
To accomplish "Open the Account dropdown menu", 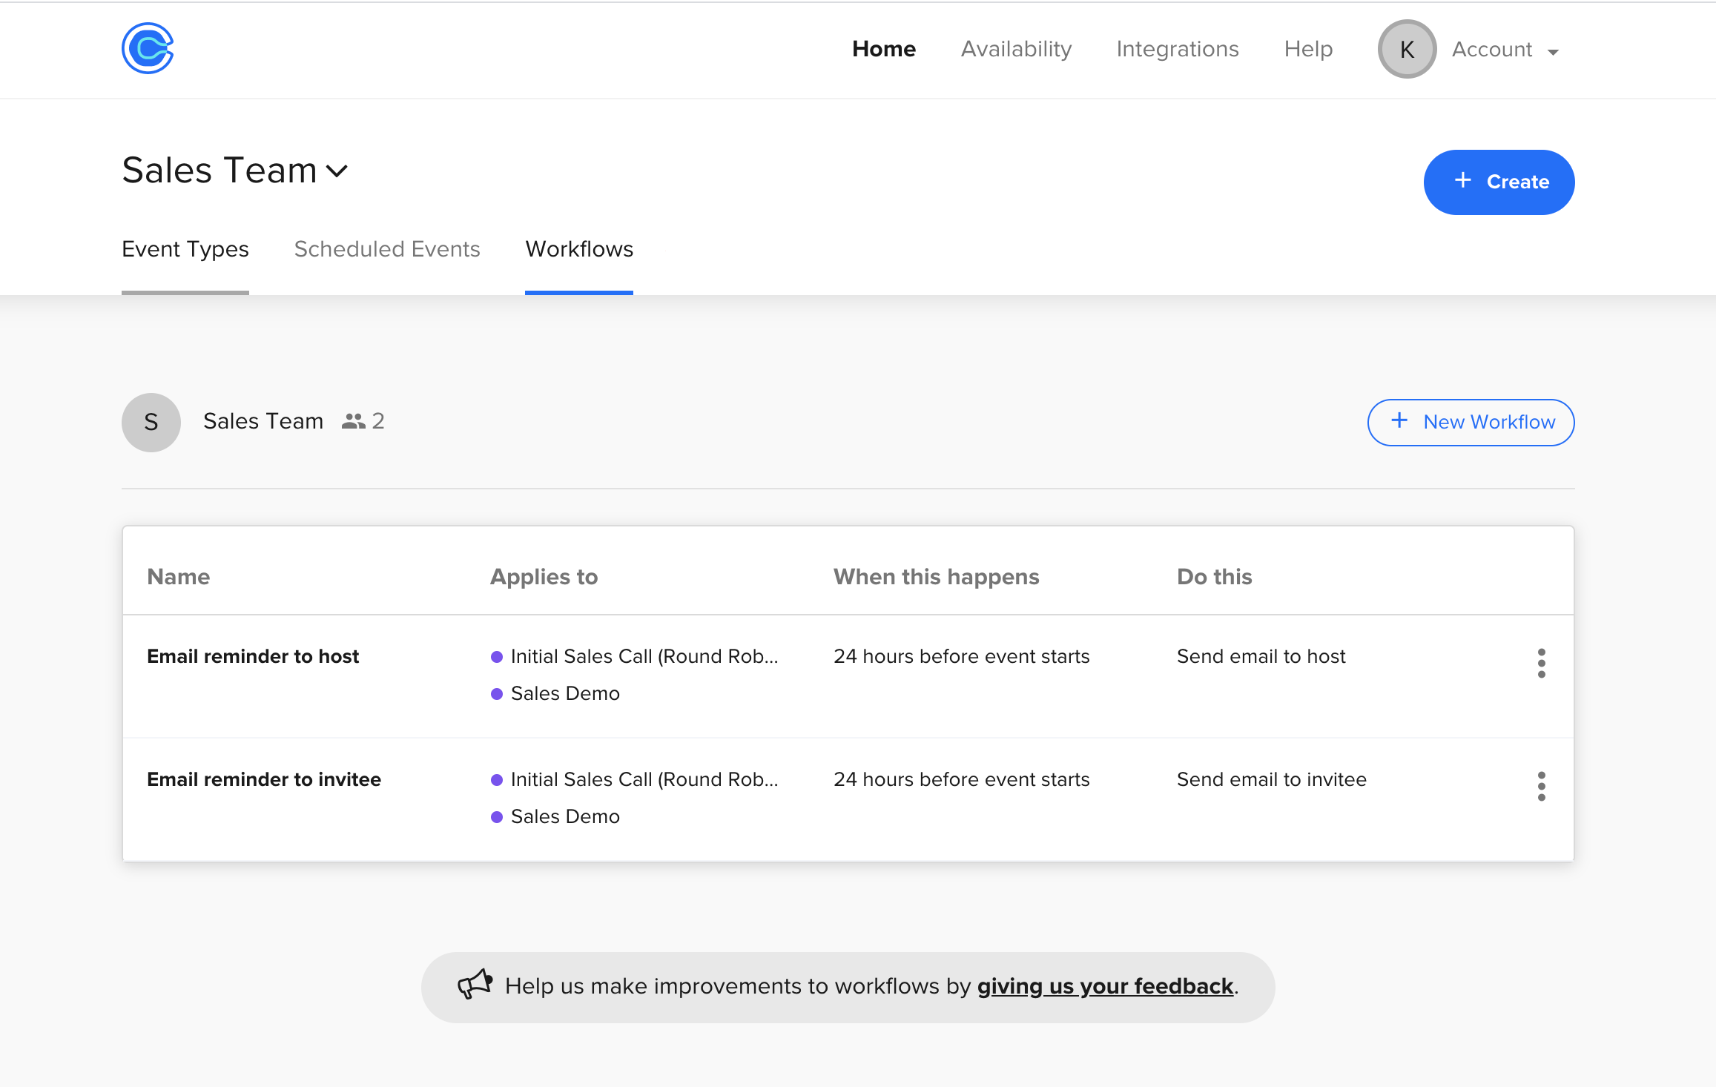I will click(1505, 50).
